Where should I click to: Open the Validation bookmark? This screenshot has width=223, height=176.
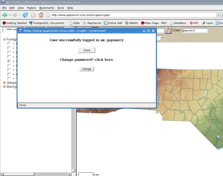point(178,23)
